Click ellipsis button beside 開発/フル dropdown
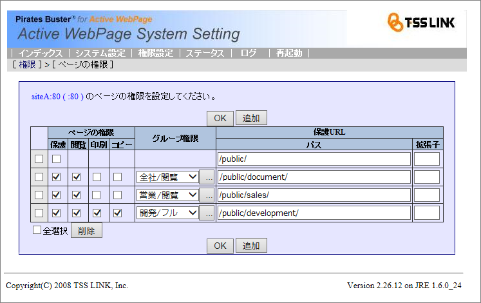This screenshot has height=303, width=481. (207, 213)
